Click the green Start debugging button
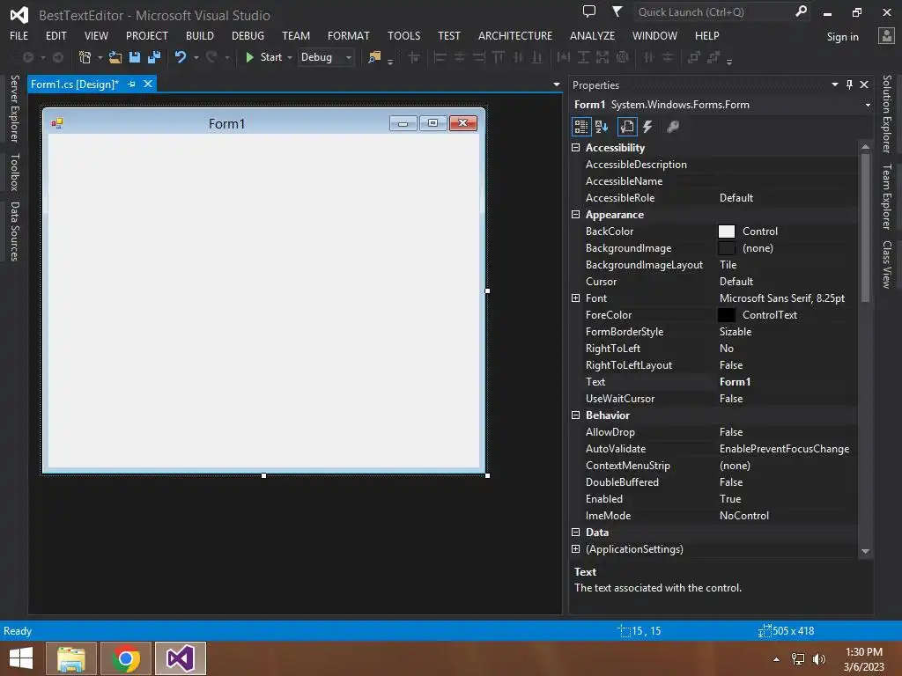Screen dimensions: 902x676 click(264, 57)
